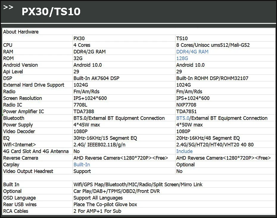277x218 pixels.
Task: Open the blue DDR4/4G RAM link
Action: pyautogui.click(x=192, y=52)
